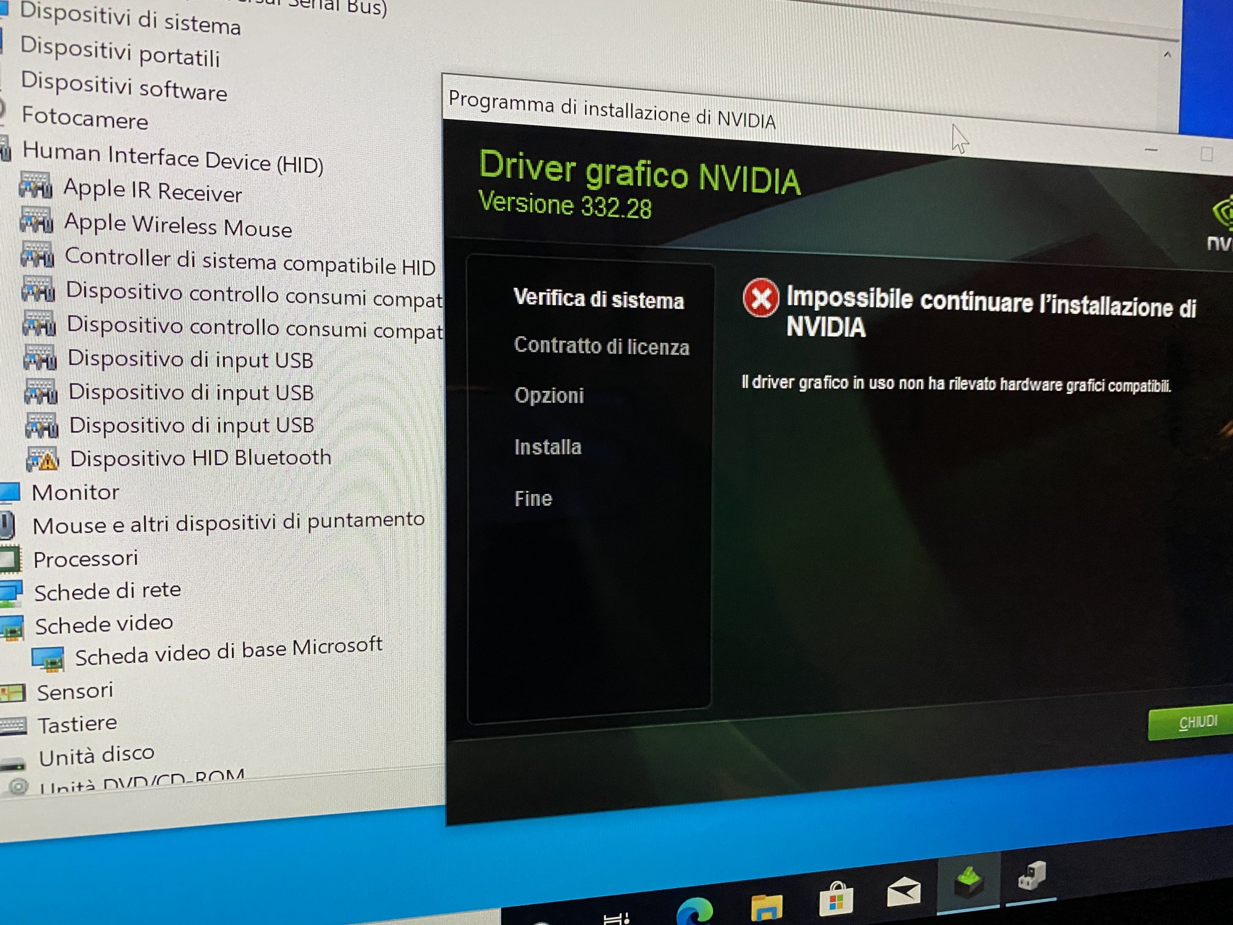The width and height of the screenshot is (1233, 925).
Task: Open File Explorer from the taskbar
Action: tap(766, 905)
